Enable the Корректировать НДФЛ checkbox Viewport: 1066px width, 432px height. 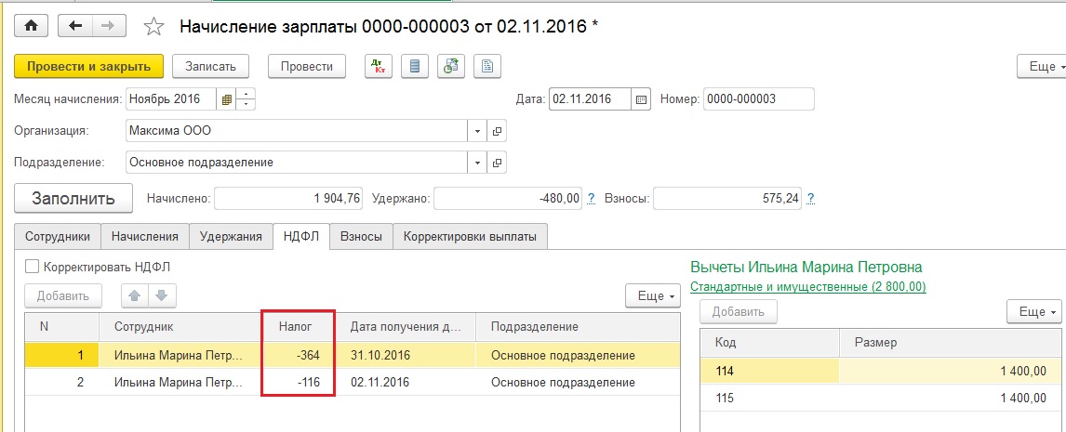pos(33,267)
